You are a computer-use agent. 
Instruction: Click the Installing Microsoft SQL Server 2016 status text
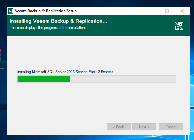tap(67, 72)
